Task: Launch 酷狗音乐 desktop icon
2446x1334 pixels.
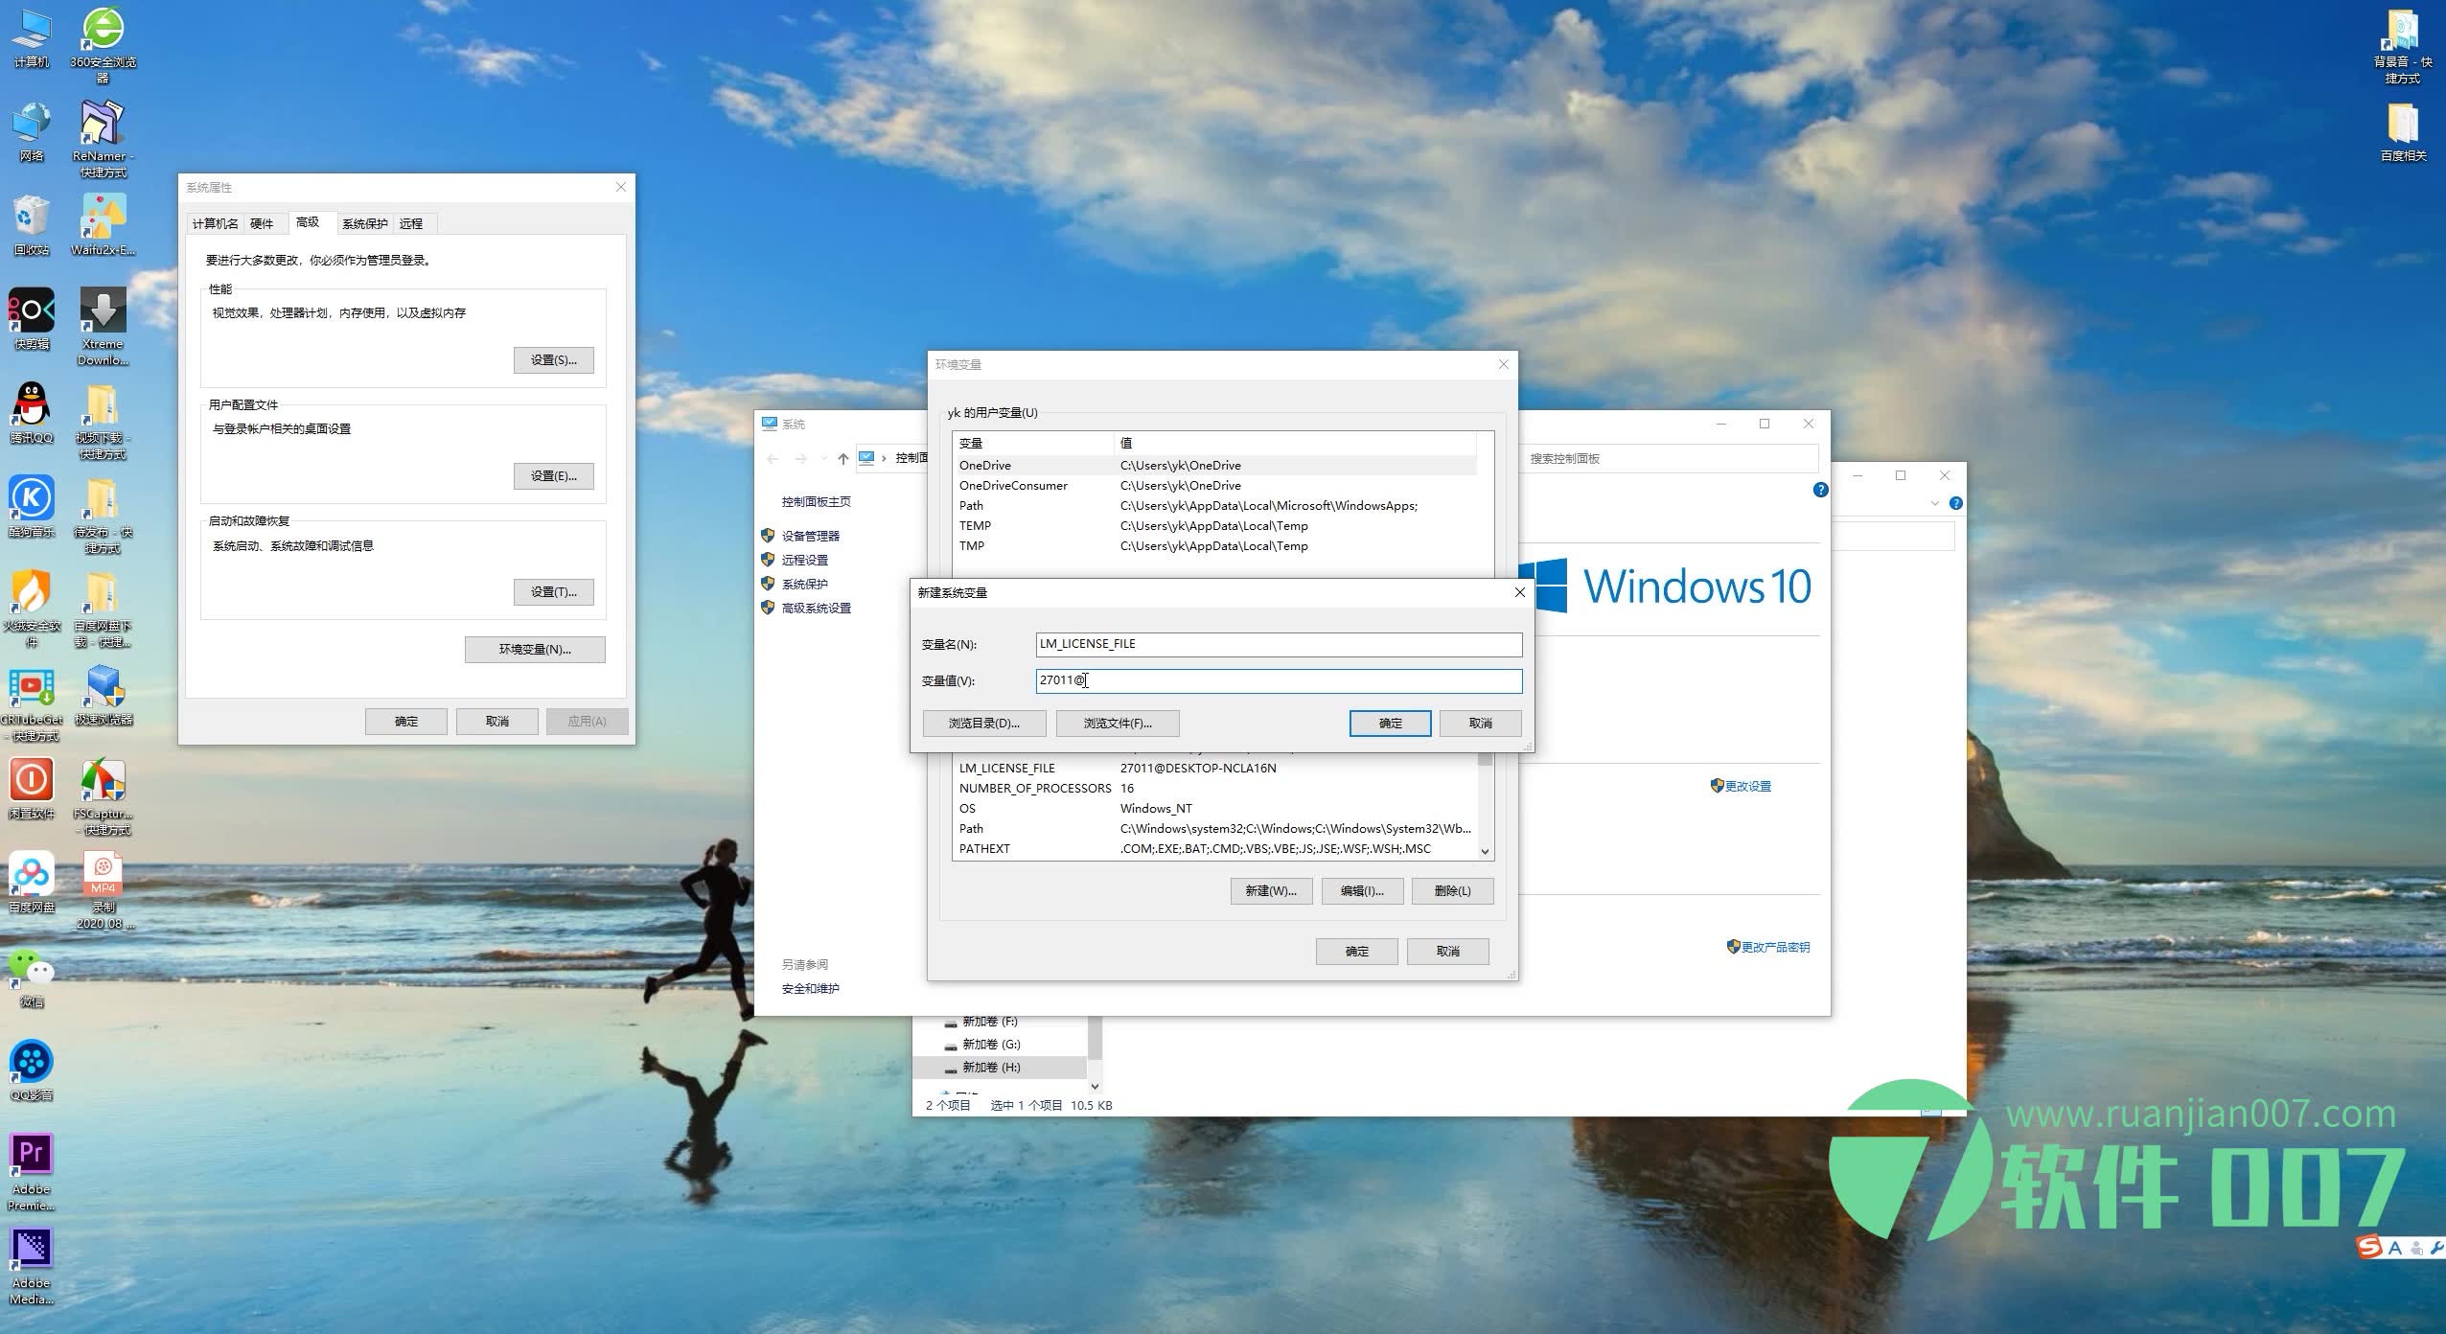Action: coord(32,508)
